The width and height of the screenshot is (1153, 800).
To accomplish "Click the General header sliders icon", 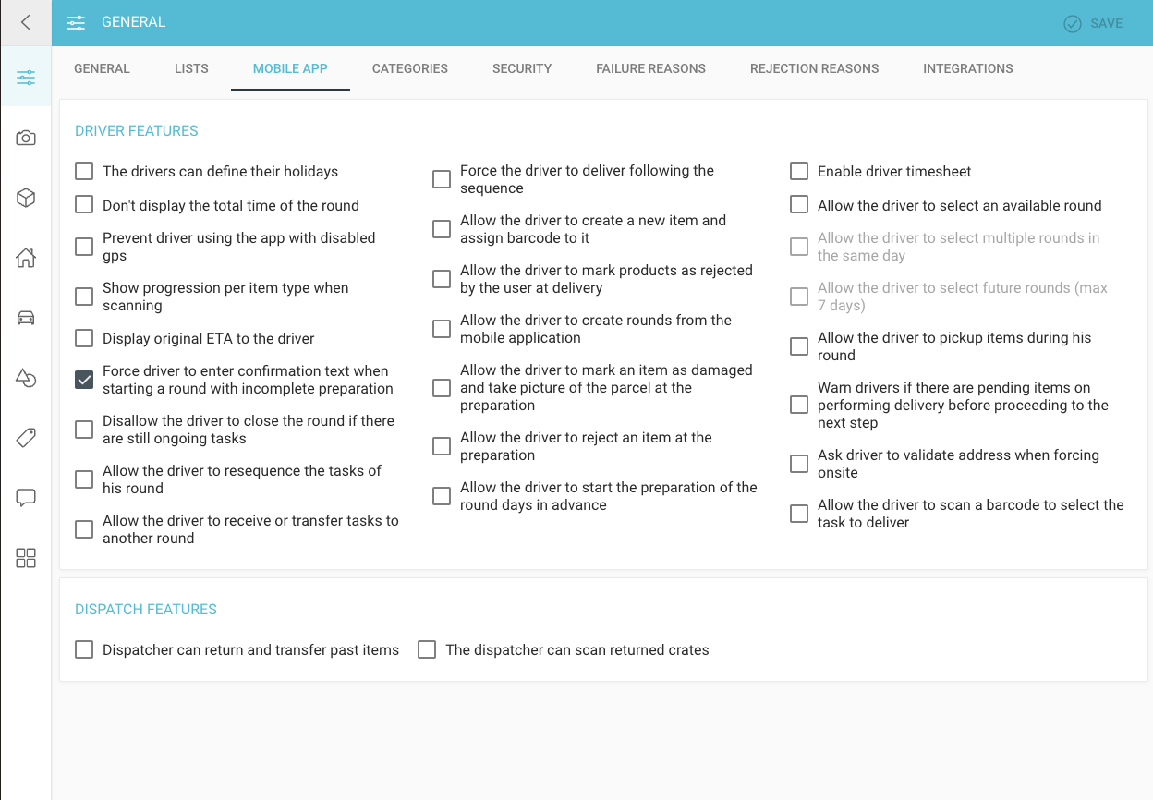I will tap(76, 22).
